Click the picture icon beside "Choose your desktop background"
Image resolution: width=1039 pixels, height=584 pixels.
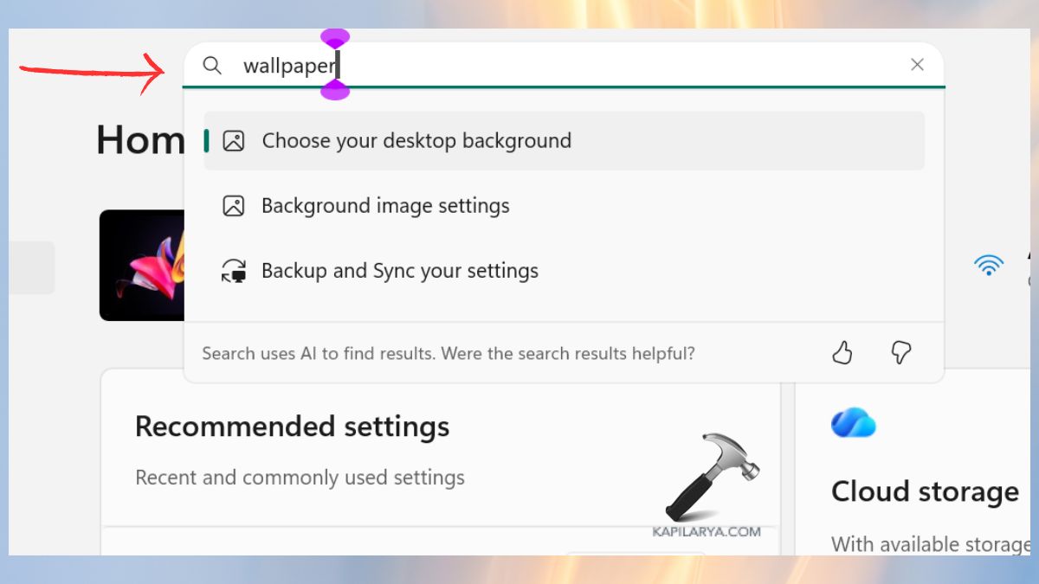(x=233, y=140)
